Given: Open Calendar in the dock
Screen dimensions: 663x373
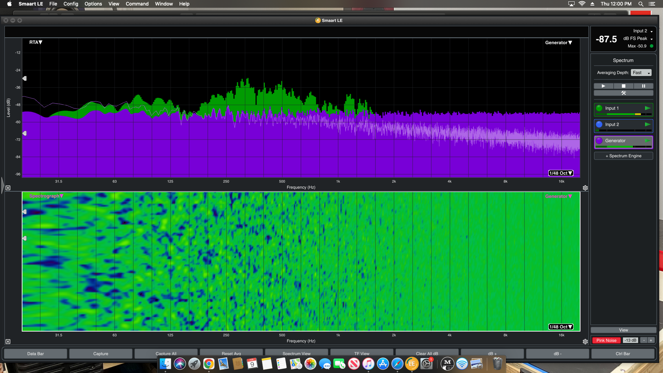Looking at the screenshot, I should point(252,363).
